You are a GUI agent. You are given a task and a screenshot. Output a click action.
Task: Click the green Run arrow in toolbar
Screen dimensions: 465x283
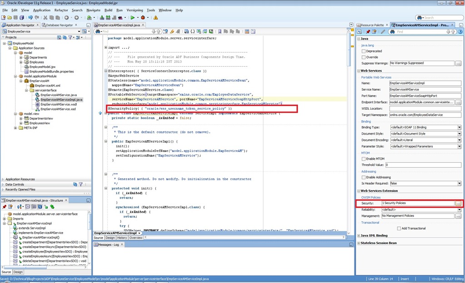133,18
